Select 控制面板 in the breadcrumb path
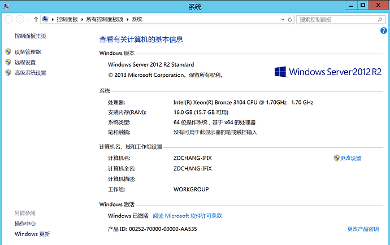390x245 pixels. pyautogui.click(x=69, y=19)
